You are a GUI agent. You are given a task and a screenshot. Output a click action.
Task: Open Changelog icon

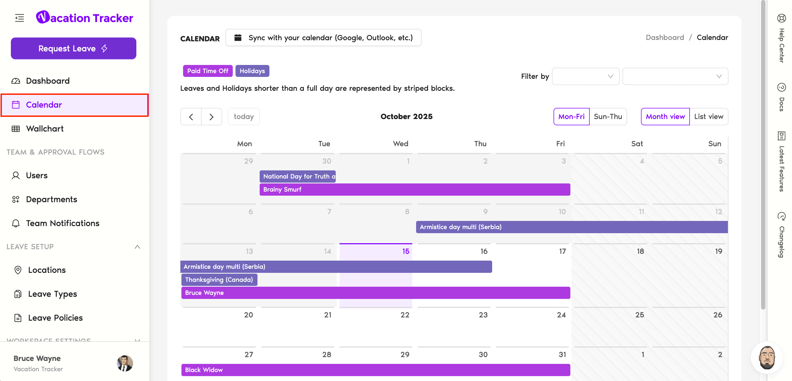781,216
